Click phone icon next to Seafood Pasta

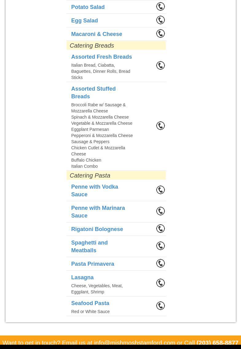point(161,306)
